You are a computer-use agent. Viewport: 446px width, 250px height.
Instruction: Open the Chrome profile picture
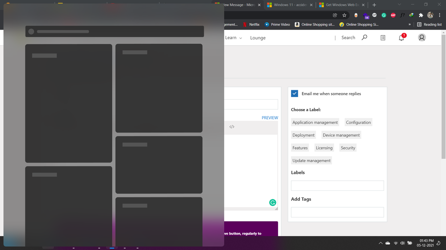tap(430, 15)
